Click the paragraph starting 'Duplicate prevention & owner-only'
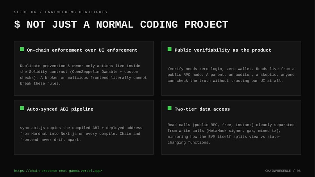315x177 pixels. (x=83, y=75)
